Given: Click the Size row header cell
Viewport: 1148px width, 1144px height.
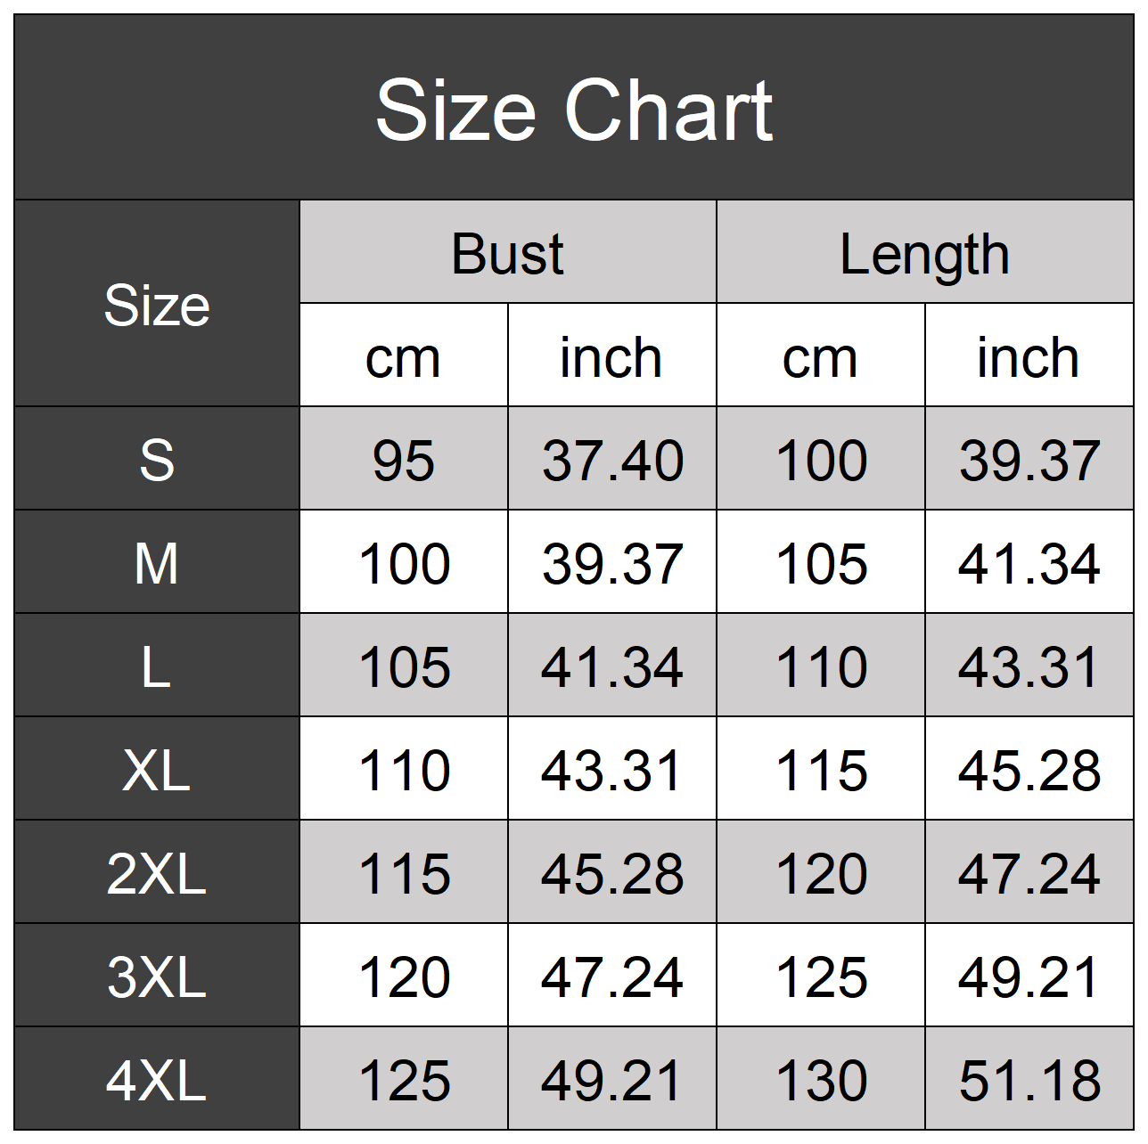Looking at the screenshot, I should (x=157, y=304).
